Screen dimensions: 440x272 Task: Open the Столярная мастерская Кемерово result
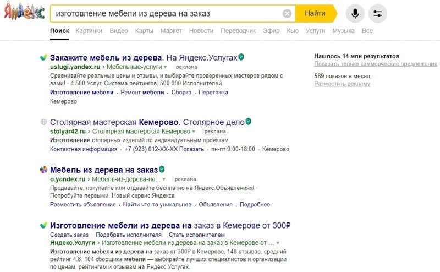coord(147,122)
